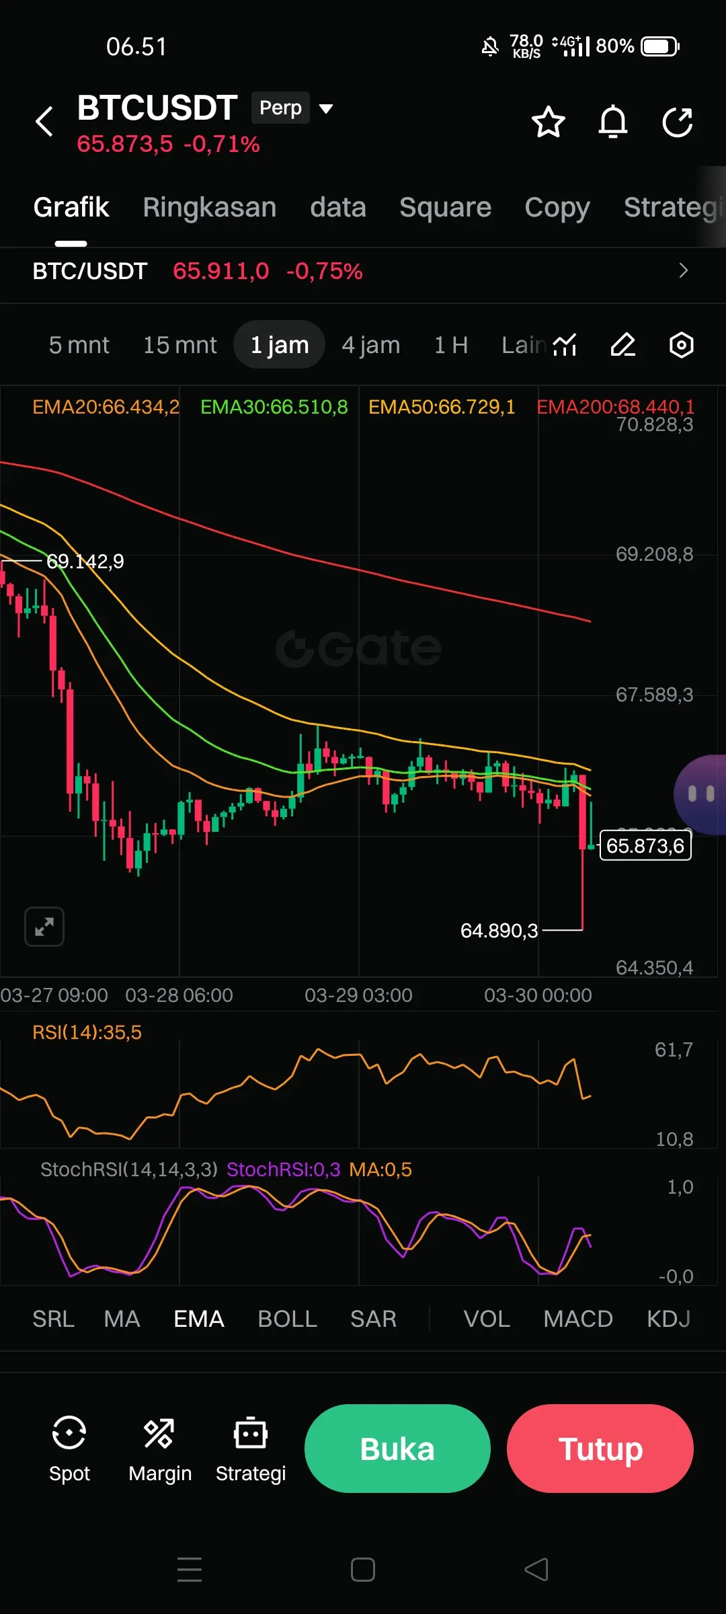726x1614 pixels.
Task: Toggle the MACD sub-indicator
Action: click(x=578, y=1319)
